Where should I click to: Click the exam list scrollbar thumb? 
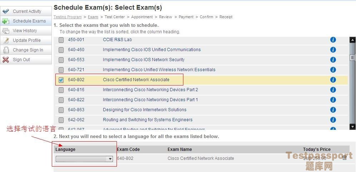click(352, 58)
